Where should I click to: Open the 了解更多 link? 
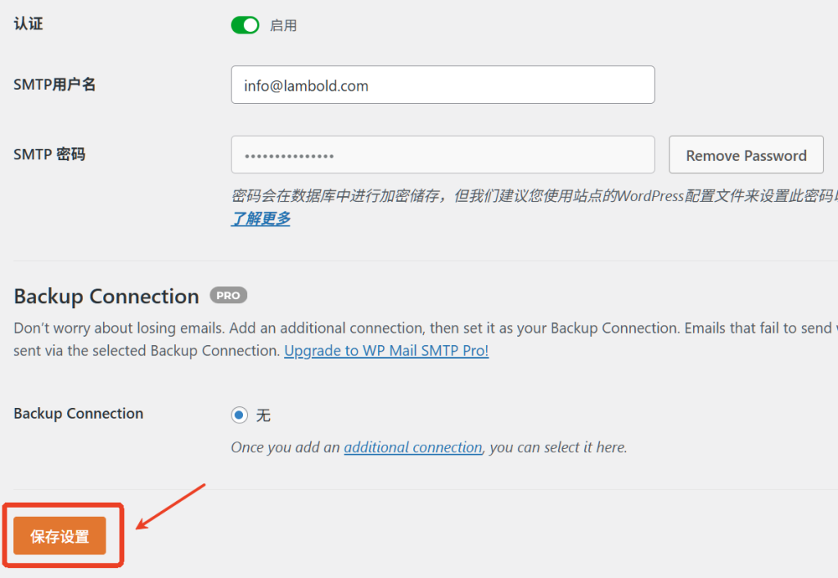pos(260,218)
